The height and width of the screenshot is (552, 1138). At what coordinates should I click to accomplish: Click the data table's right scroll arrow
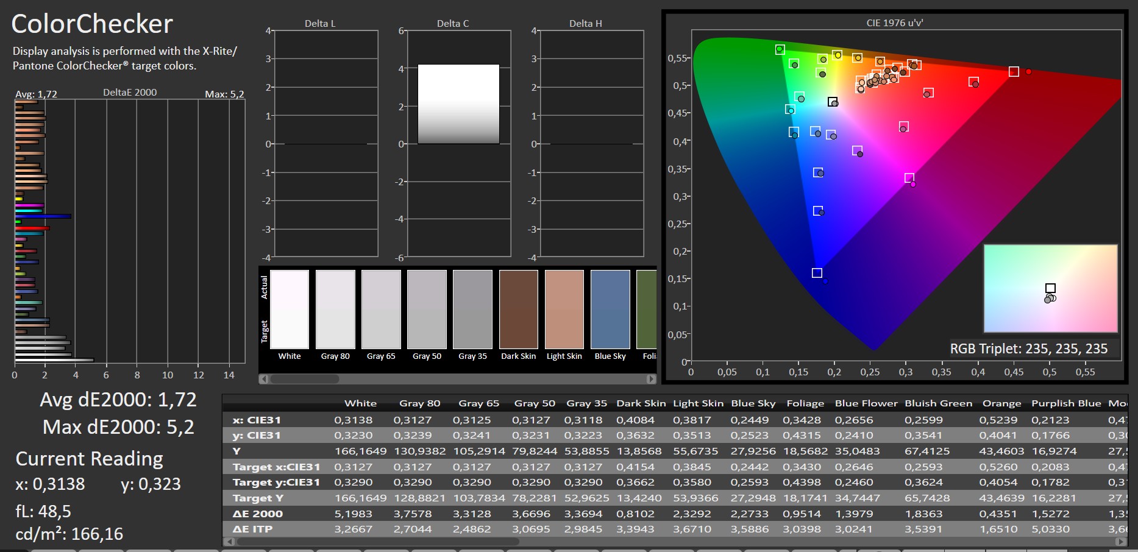[1120, 541]
